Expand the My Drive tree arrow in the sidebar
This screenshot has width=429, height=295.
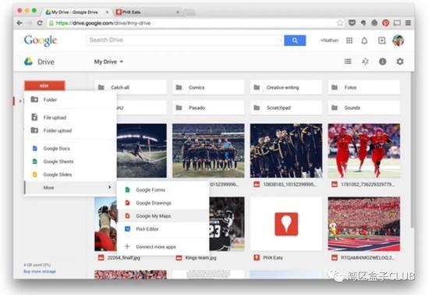coord(20,101)
